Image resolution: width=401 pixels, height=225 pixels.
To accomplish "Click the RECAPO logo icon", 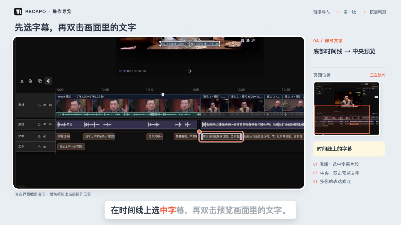I will [18, 11].
